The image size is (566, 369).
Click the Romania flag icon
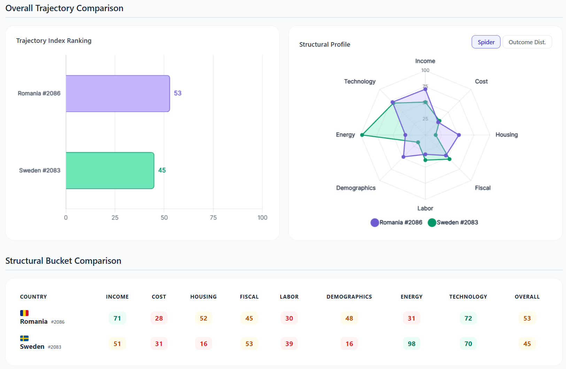pos(24,313)
